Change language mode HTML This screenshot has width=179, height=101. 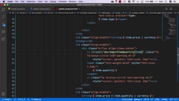pos(157,99)
